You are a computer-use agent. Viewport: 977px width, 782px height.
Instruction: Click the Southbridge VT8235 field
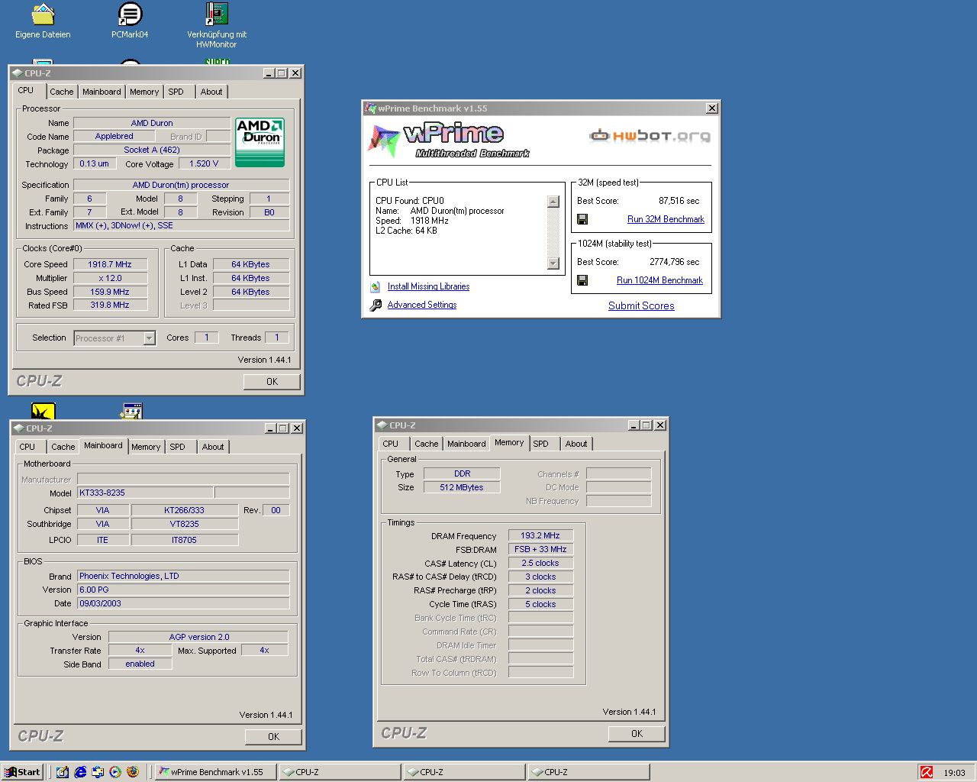185,524
